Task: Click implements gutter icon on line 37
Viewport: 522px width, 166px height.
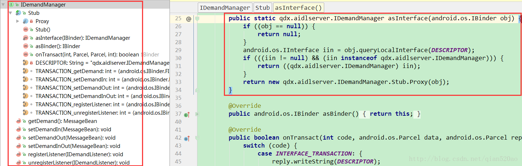Action: click(x=187, y=114)
